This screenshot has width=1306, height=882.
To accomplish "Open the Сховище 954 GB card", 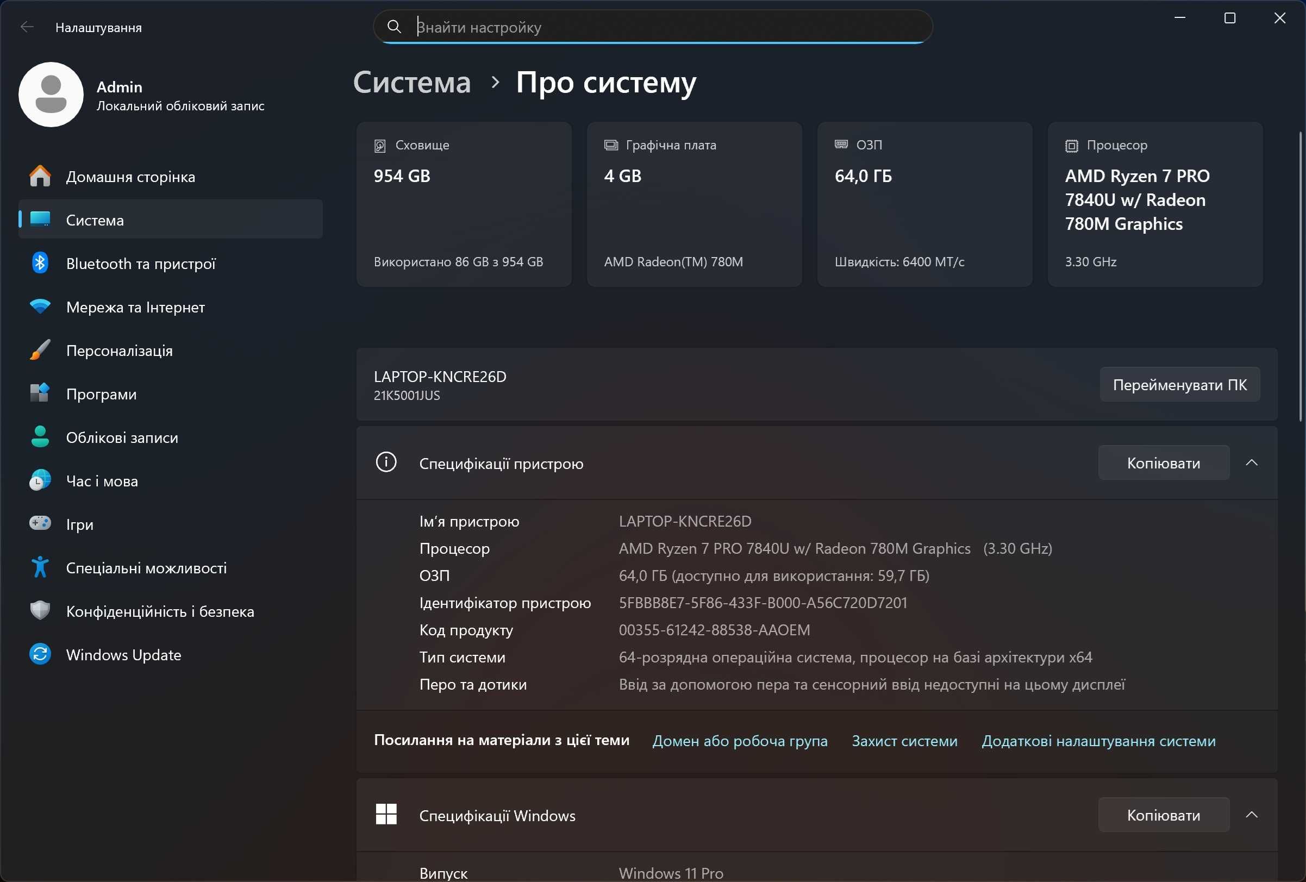I will pyautogui.click(x=464, y=204).
